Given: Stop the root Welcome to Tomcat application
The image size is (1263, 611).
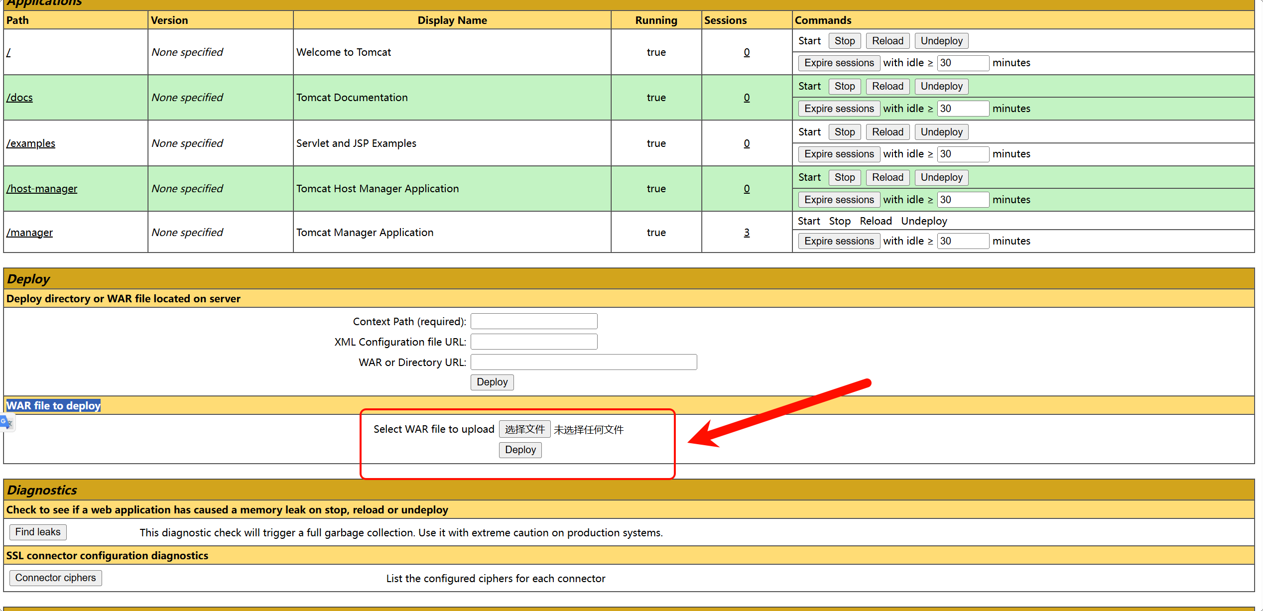Looking at the screenshot, I should (x=844, y=41).
